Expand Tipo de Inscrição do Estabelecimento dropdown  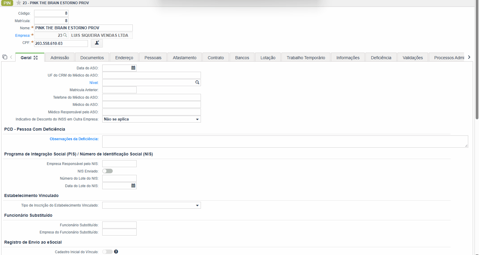(x=152, y=205)
